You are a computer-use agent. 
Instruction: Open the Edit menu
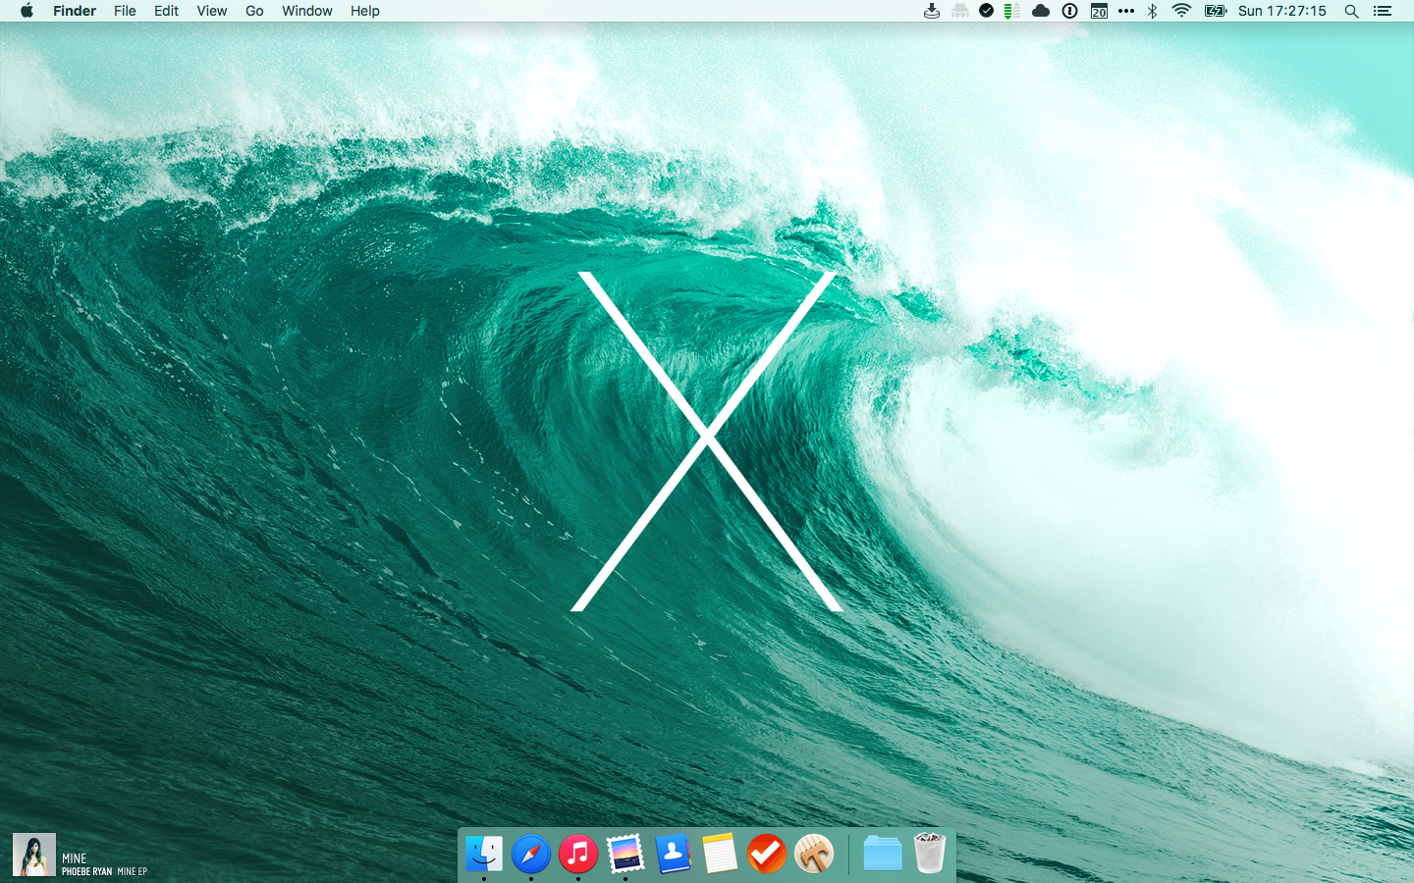click(x=166, y=11)
